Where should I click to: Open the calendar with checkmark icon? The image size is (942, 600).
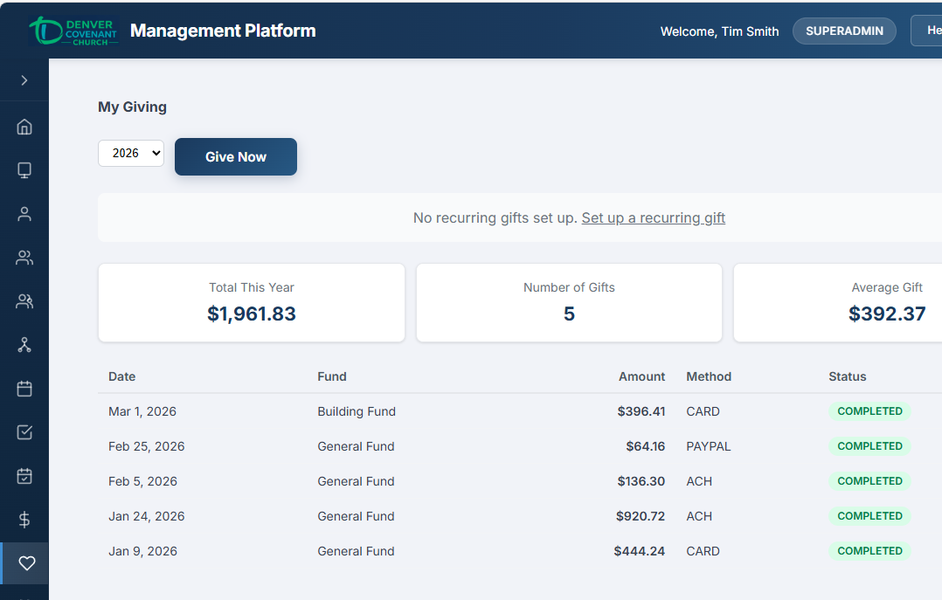pyautogui.click(x=24, y=476)
